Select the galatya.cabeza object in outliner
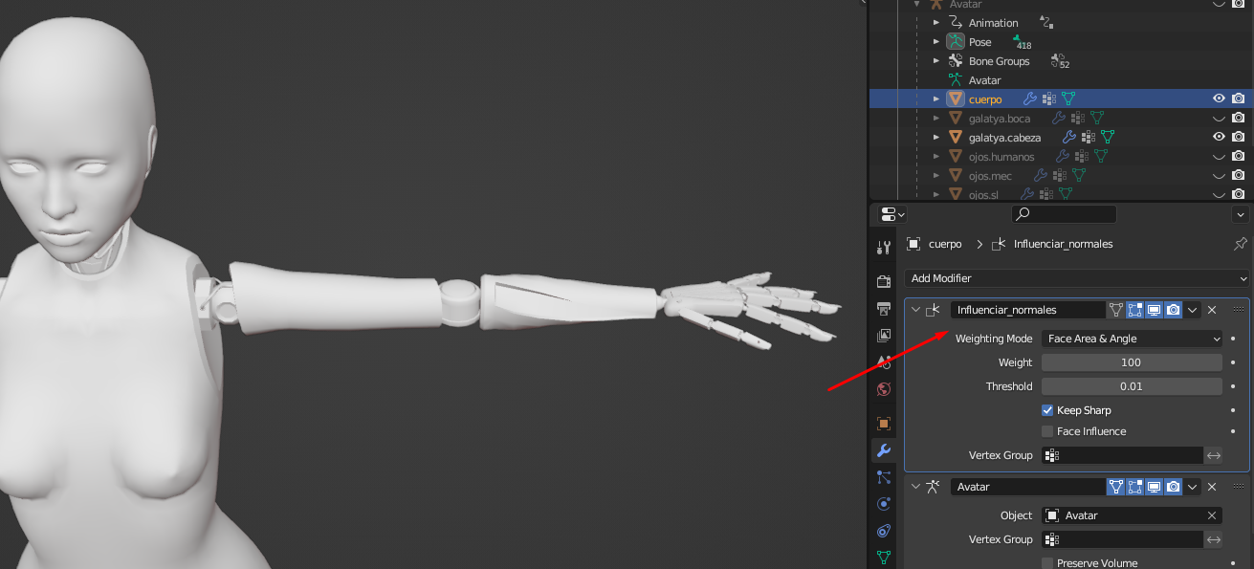Image resolution: width=1254 pixels, height=569 pixels. tap(1004, 137)
